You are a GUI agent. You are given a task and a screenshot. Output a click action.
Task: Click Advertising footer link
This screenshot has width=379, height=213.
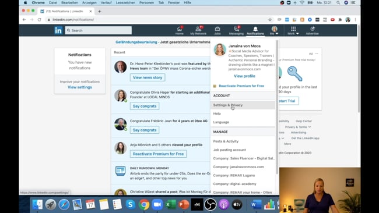(299, 133)
